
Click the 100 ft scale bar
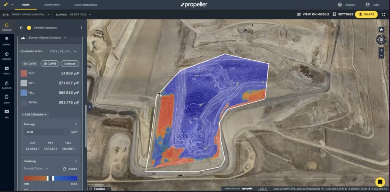262,189
